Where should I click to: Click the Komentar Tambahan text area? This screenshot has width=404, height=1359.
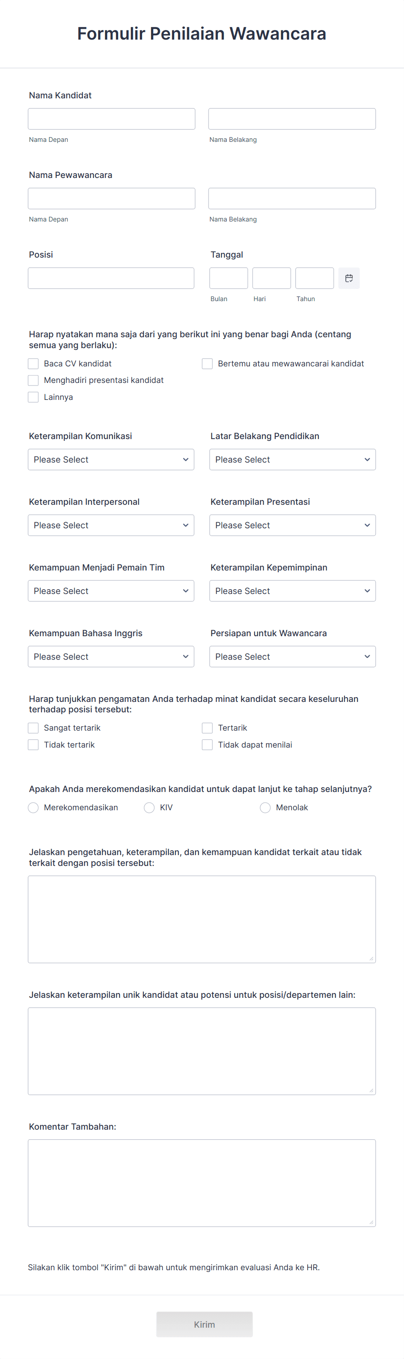coord(202,1182)
